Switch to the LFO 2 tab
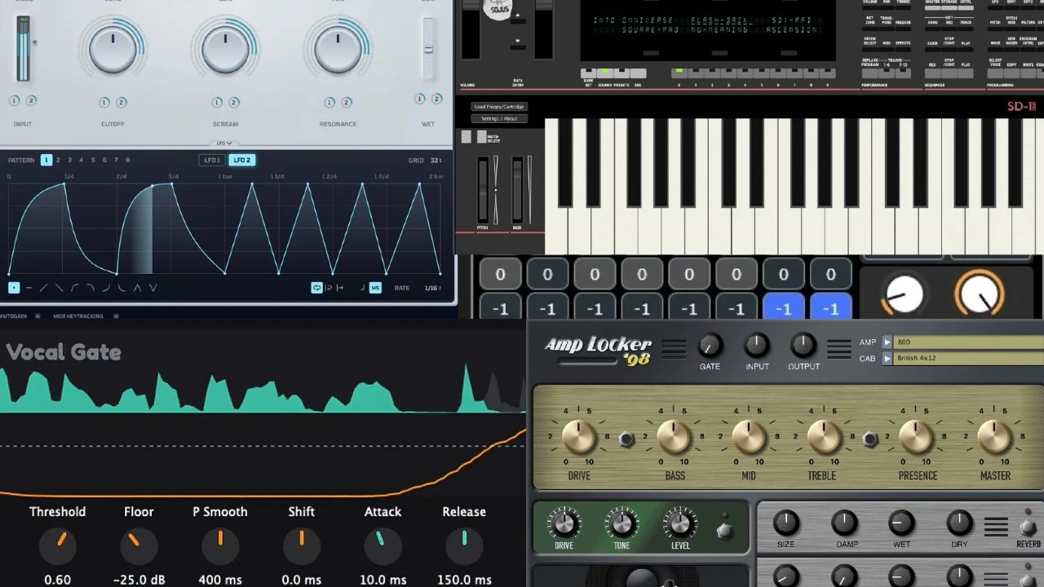The image size is (1044, 587). [x=241, y=160]
